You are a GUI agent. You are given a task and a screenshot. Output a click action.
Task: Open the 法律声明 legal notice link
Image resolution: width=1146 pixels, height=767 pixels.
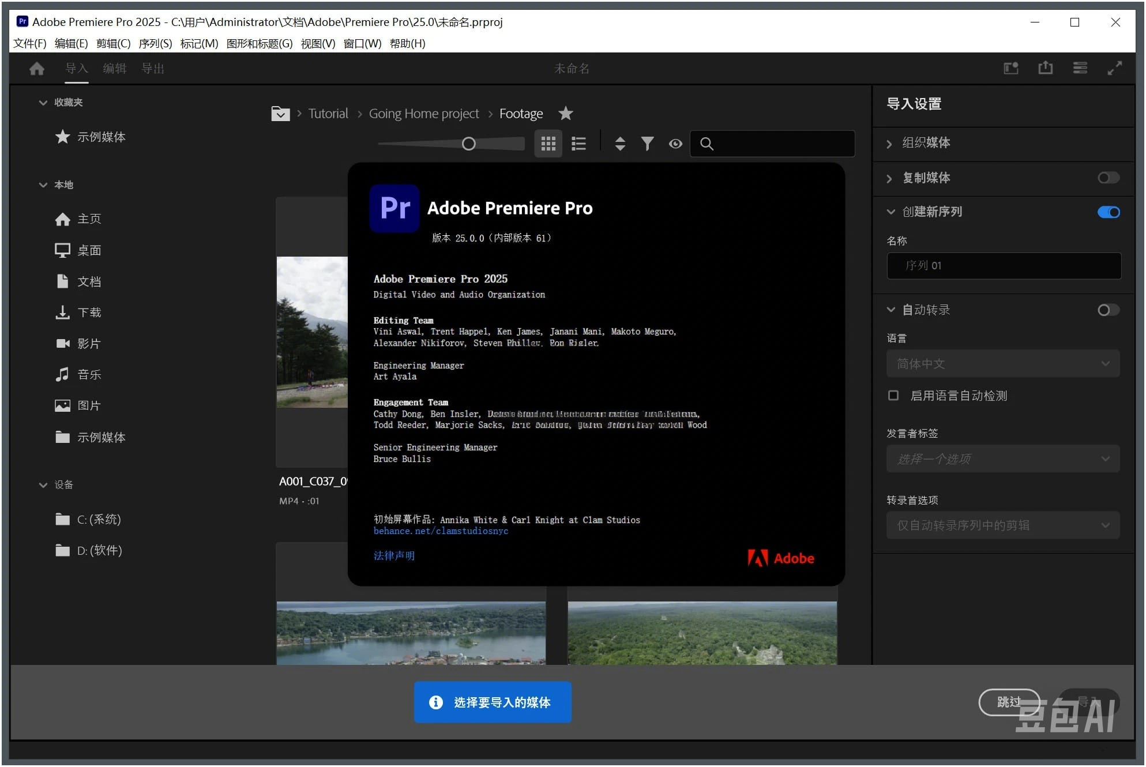394,556
